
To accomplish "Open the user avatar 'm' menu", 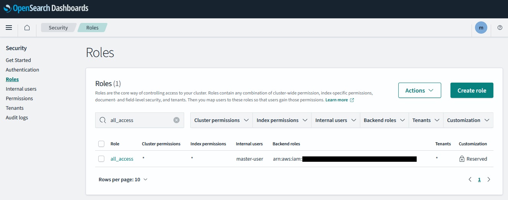I will point(481,28).
